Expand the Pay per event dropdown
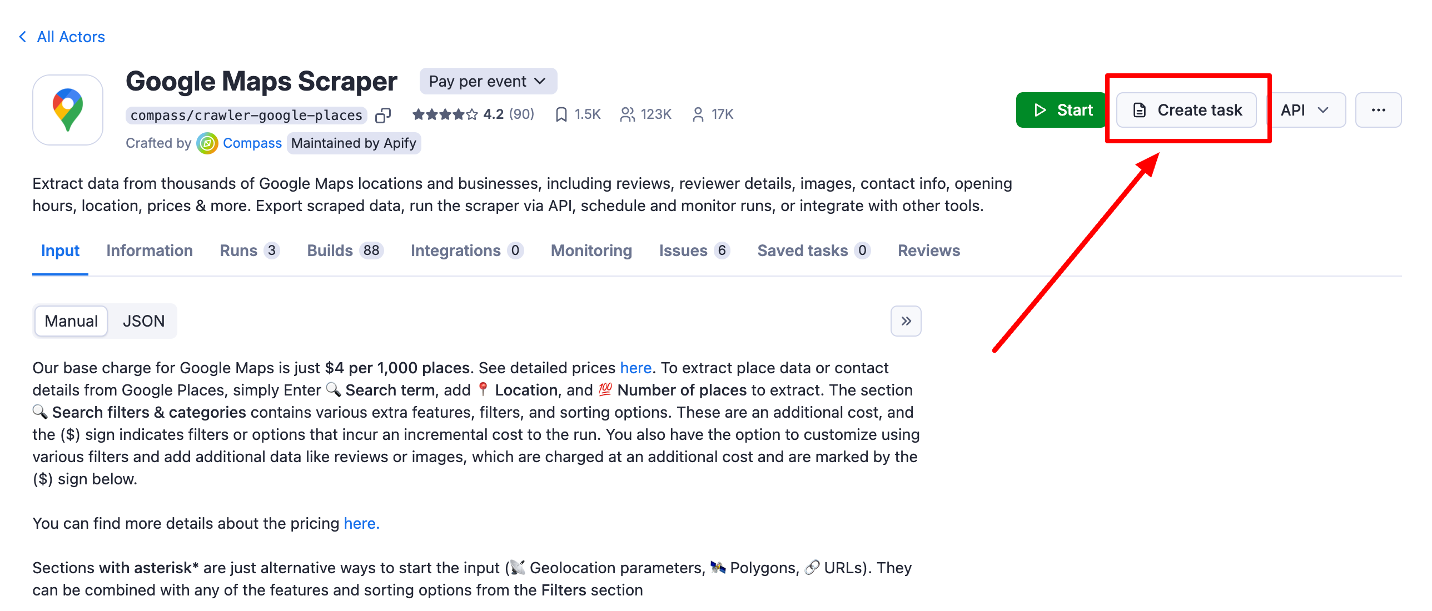Image resolution: width=1432 pixels, height=611 pixels. pos(488,82)
